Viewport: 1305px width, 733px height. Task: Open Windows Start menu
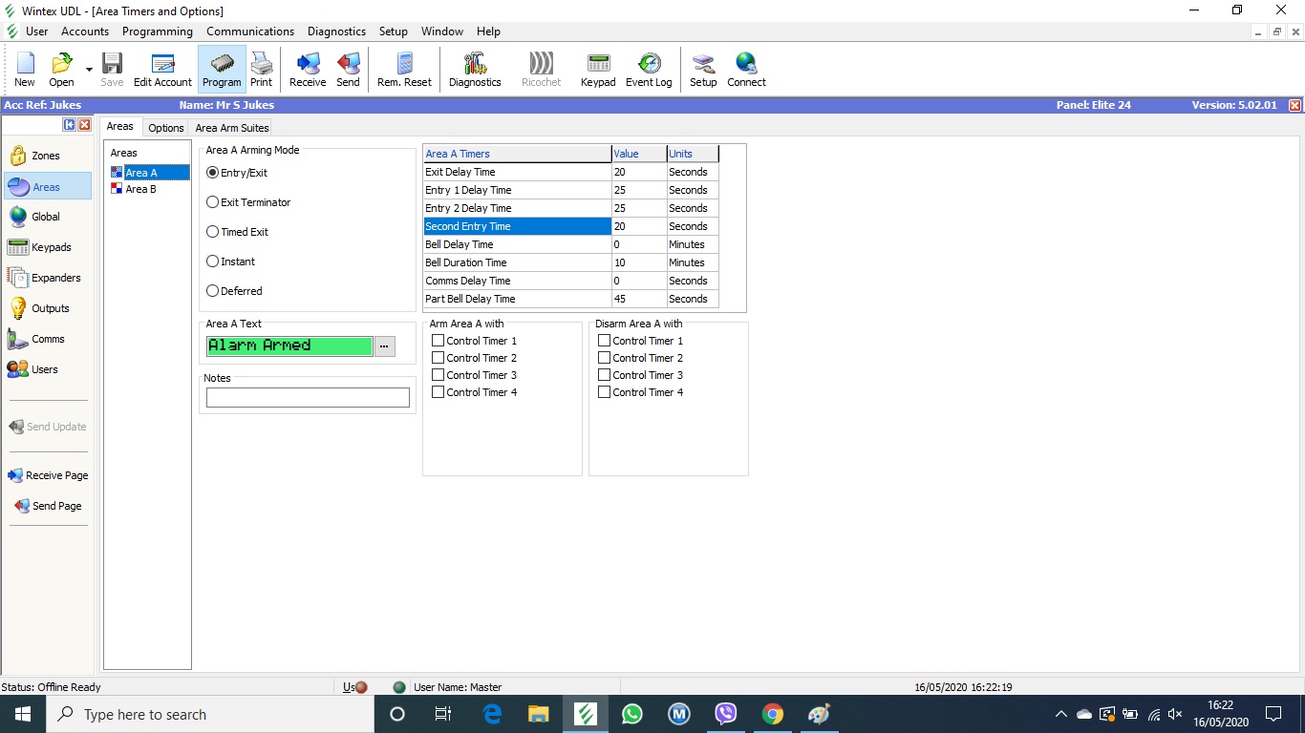point(23,714)
